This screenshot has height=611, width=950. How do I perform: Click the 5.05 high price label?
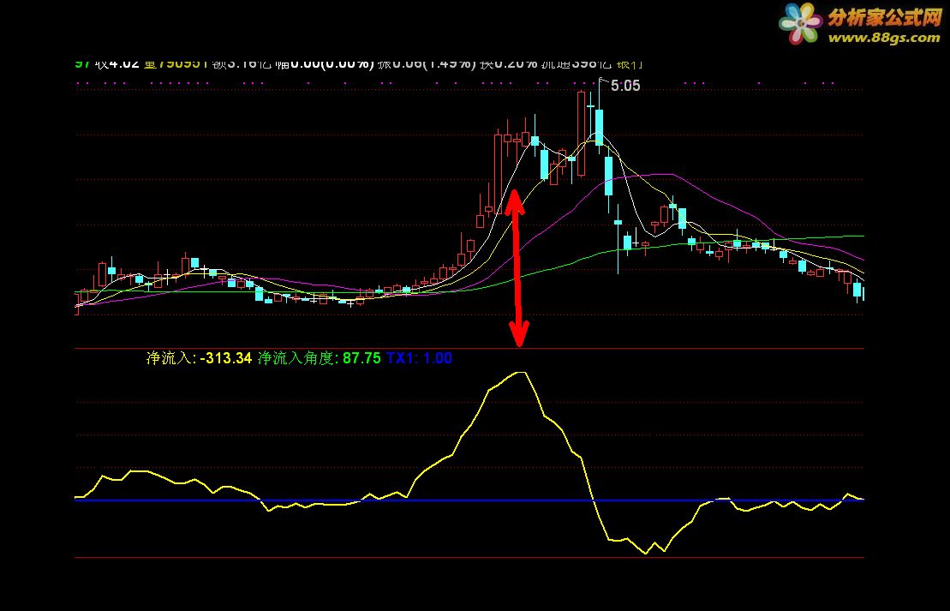coord(625,86)
